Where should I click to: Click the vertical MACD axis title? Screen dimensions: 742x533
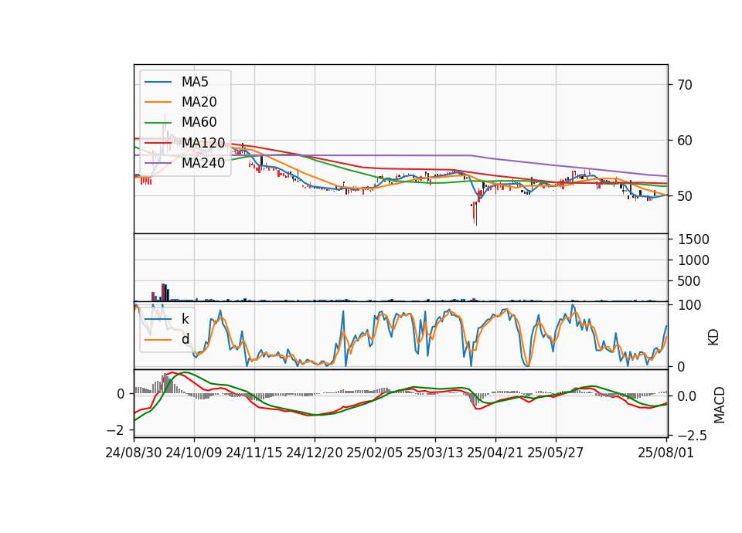tap(719, 405)
